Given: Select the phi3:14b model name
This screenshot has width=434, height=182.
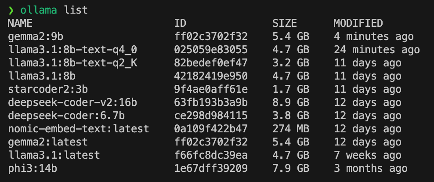Looking at the screenshot, I should pyautogui.click(x=35, y=168).
